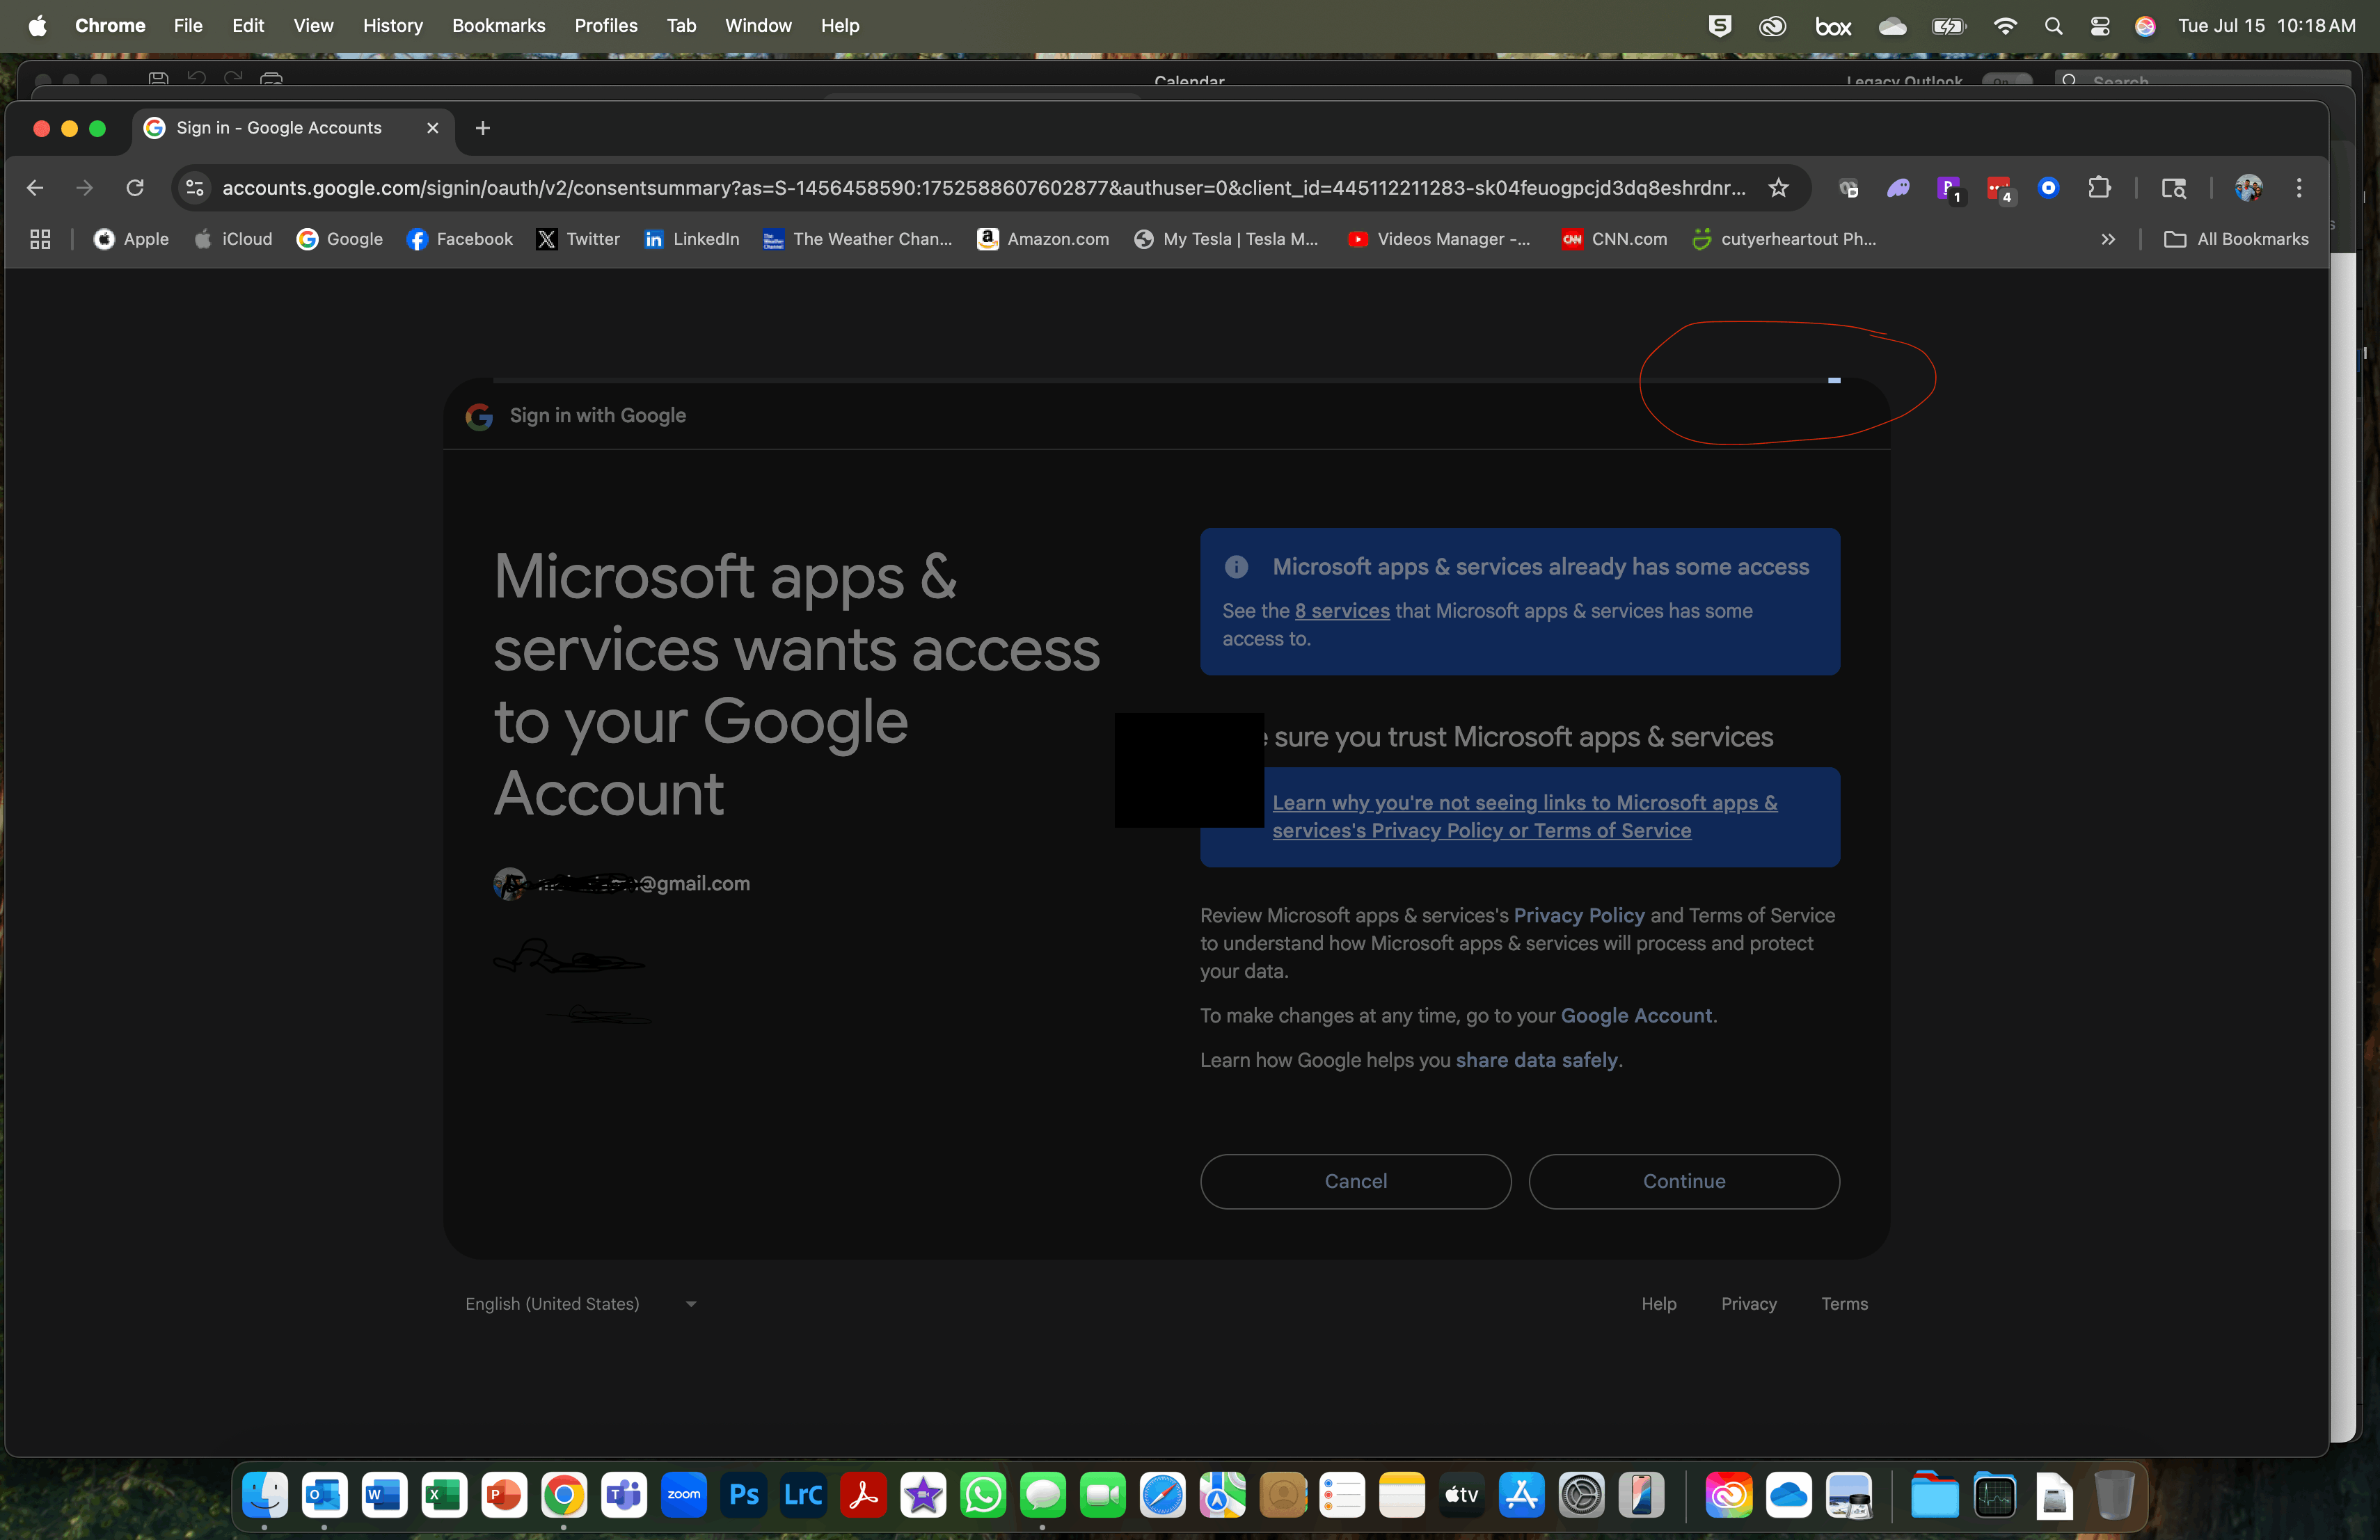Bookmark this page with star icon
The height and width of the screenshot is (1540, 2380).
tap(1778, 188)
